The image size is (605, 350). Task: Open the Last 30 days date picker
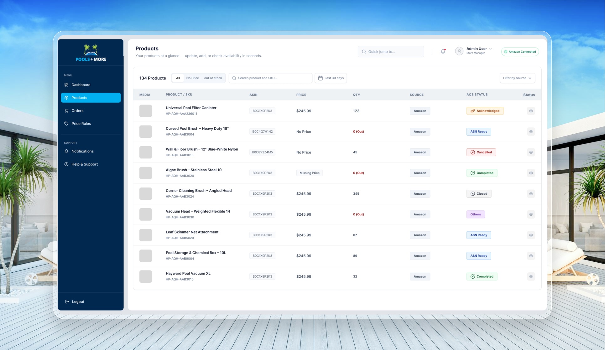click(334, 78)
